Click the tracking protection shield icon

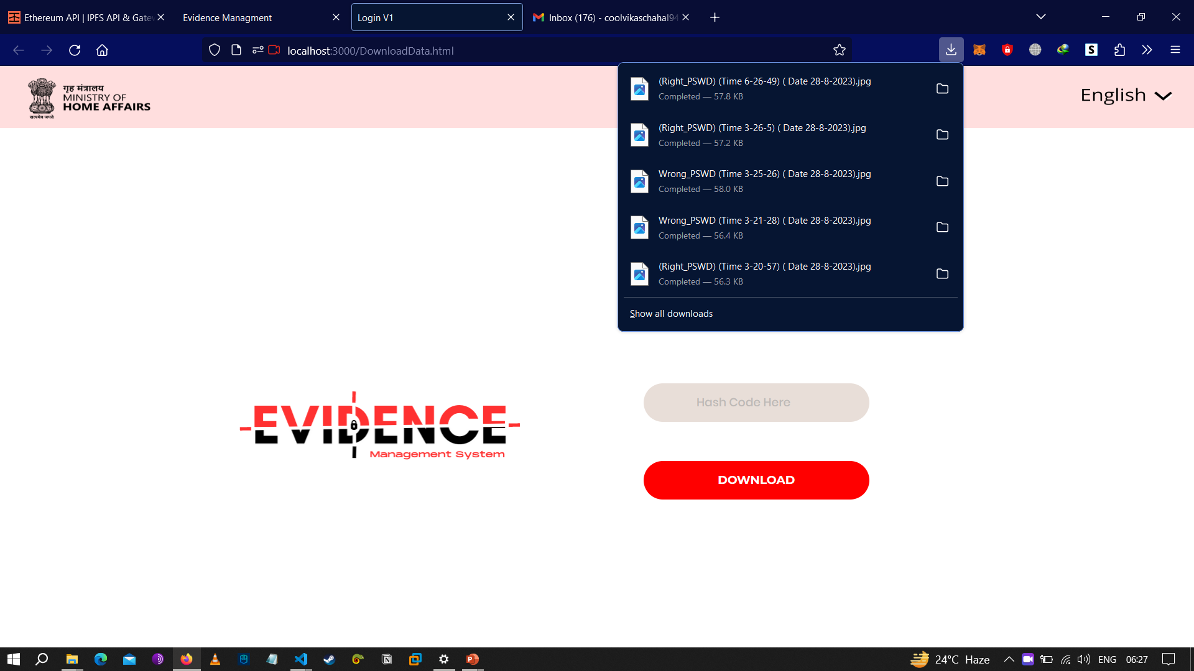coord(215,50)
